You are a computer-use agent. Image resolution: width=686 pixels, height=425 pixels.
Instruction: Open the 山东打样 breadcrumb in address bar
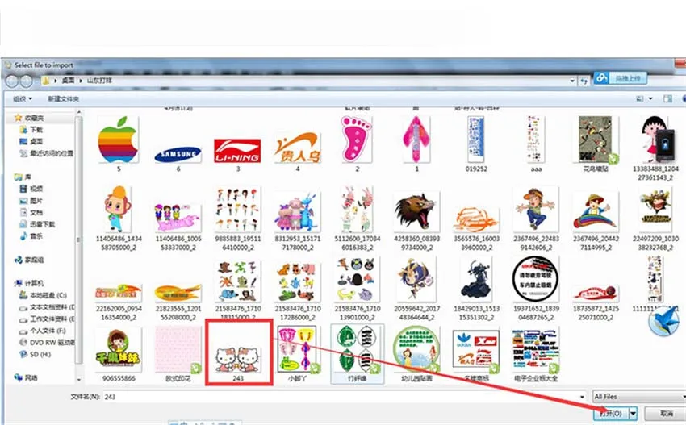(100, 81)
